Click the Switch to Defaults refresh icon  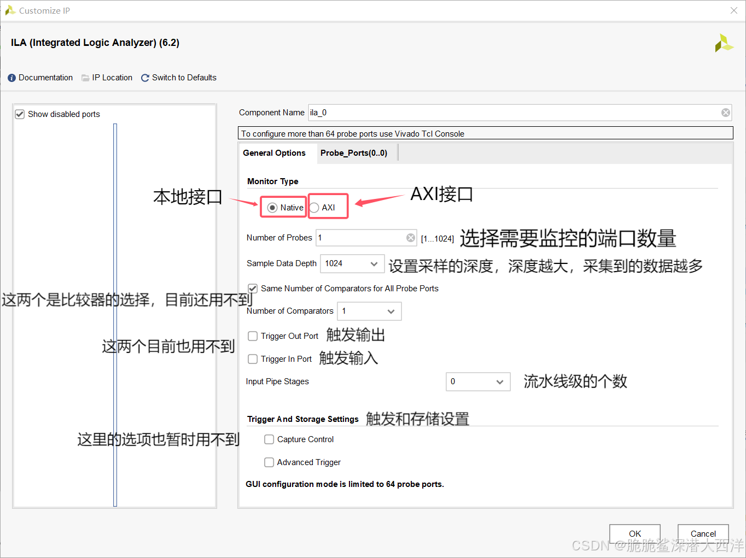(x=145, y=78)
